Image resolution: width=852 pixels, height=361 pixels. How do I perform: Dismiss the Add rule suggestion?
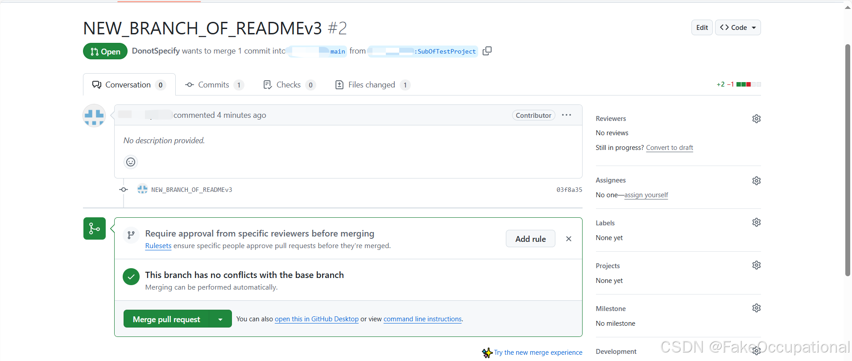click(569, 239)
